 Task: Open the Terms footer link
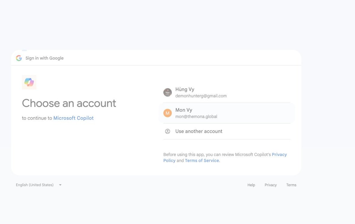(x=291, y=185)
